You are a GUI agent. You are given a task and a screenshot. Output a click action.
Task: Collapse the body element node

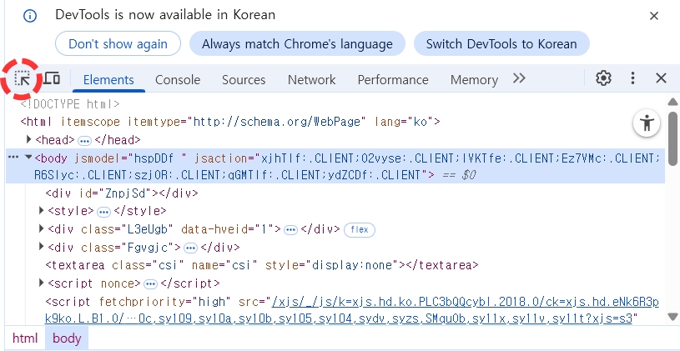click(x=28, y=158)
